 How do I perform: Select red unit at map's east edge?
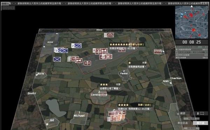(x=157, y=52)
